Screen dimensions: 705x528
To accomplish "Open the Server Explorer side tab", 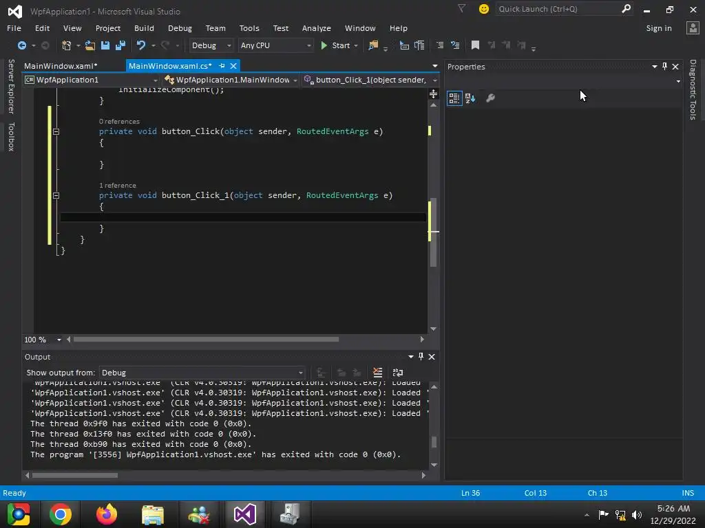I will [x=11, y=87].
